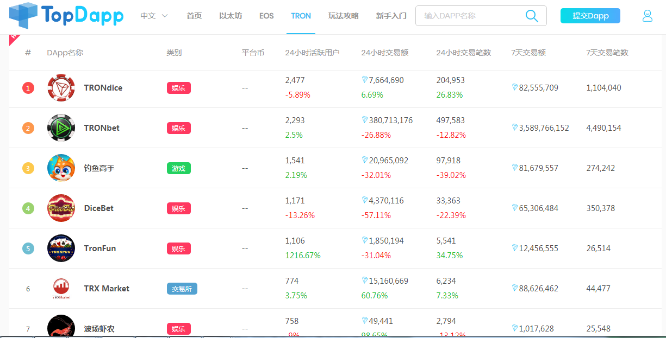Open the TRONdice app icon

coord(61,88)
